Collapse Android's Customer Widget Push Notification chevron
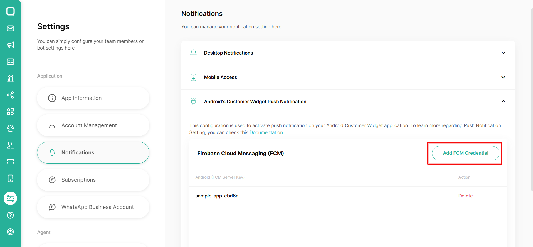Viewport: 533px width, 247px height. (503, 102)
